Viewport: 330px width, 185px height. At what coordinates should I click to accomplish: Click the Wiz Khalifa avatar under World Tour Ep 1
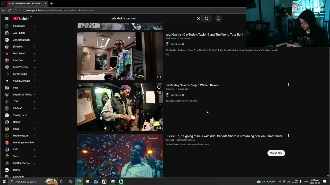point(167,44)
